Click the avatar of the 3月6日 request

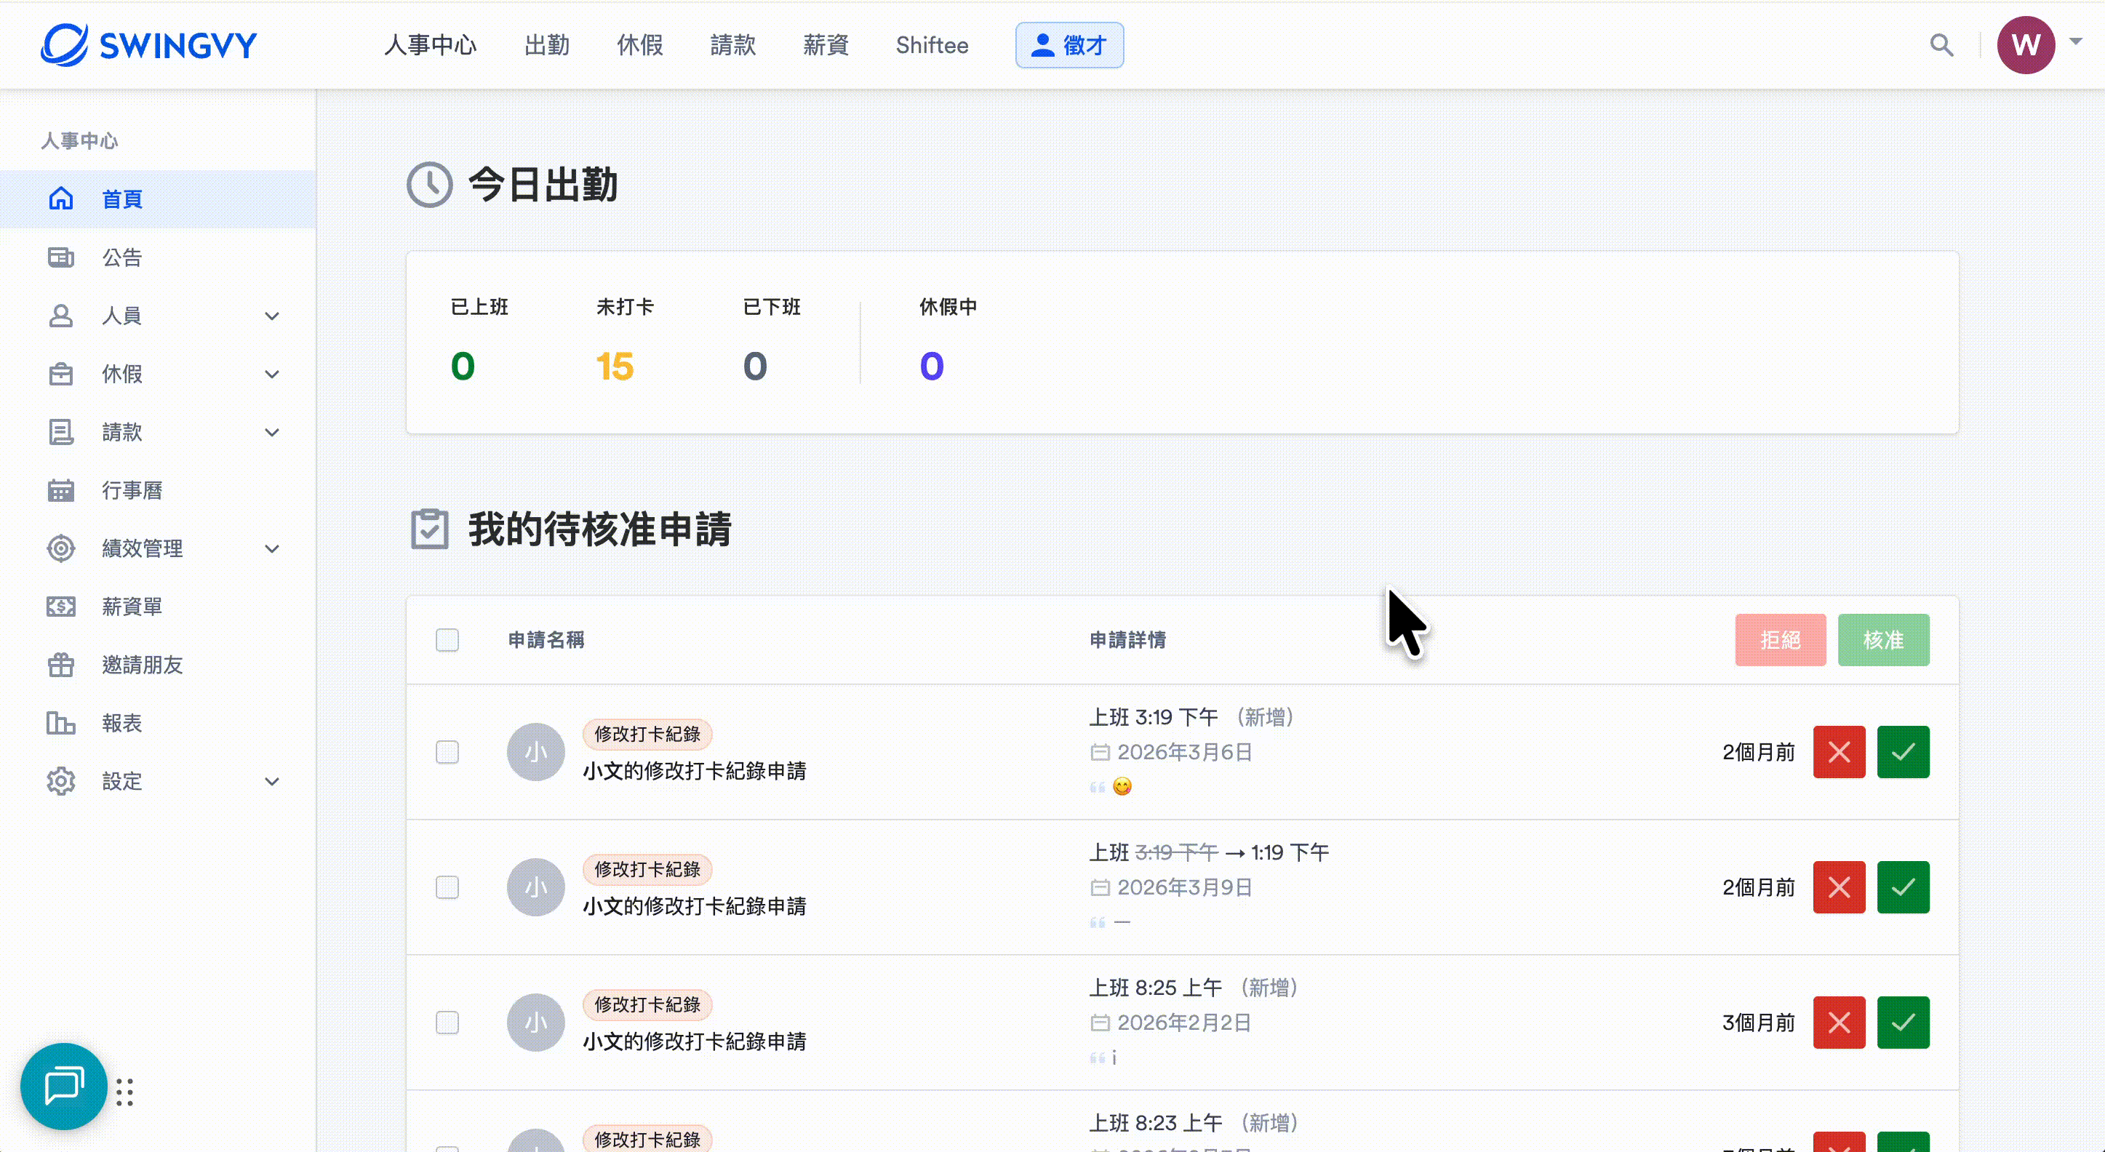(x=536, y=752)
